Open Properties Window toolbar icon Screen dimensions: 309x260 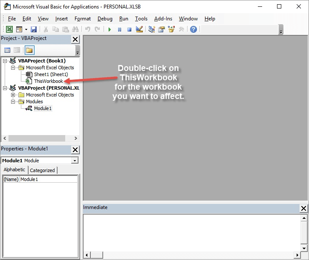162,29
